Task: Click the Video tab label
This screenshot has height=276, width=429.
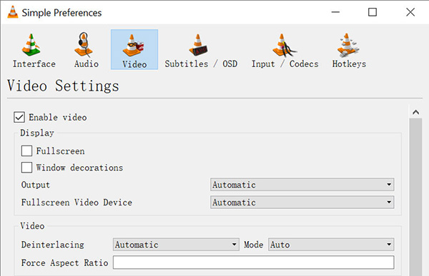Action: (134, 64)
